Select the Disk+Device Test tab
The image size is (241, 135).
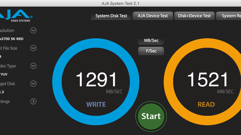pyautogui.click(x=194, y=16)
